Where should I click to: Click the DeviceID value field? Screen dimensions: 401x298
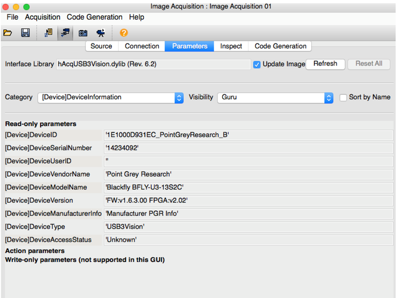coord(249,135)
